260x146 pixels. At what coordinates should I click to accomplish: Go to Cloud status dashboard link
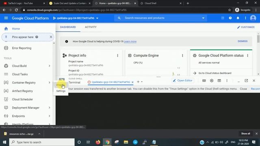pos(215,73)
